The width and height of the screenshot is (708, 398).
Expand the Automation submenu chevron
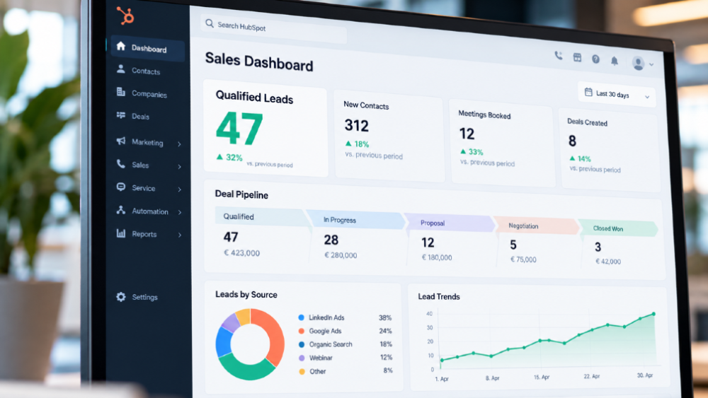pyautogui.click(x=180, y=212)
